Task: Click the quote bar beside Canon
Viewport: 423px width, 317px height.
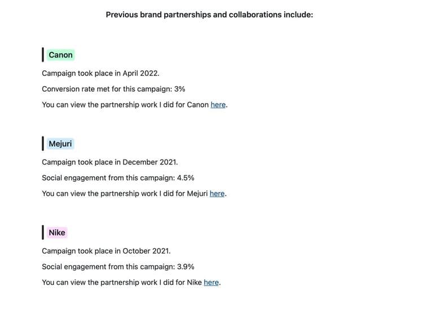Action: (43, 55)
